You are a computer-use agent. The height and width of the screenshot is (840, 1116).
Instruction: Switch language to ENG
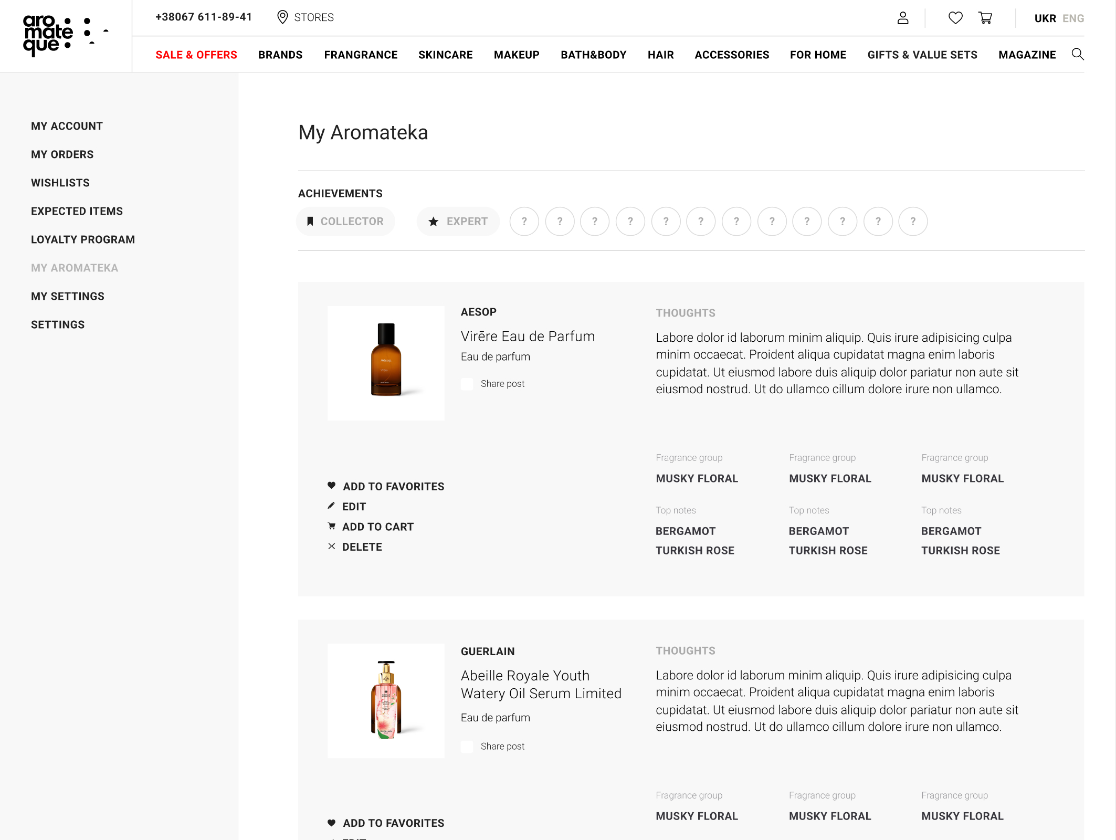pos(1073,18)
